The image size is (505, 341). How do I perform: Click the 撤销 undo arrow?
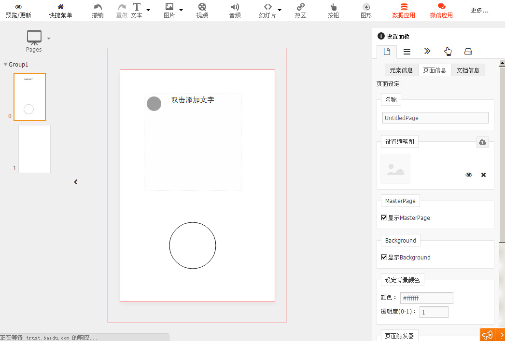click(x=98, y=7)
